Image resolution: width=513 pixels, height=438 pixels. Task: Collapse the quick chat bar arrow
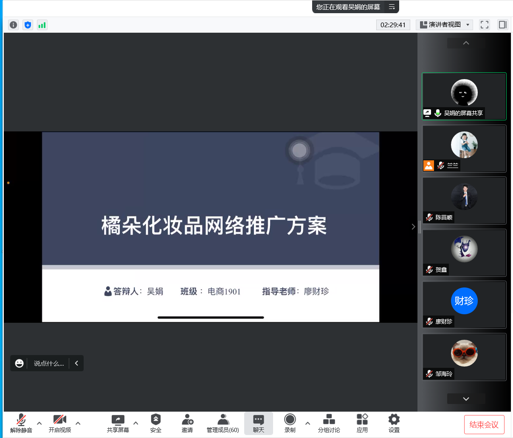pyautogui.click(x=76, y=363)
